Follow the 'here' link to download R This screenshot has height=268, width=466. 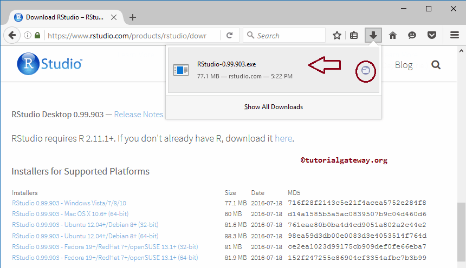283,138
